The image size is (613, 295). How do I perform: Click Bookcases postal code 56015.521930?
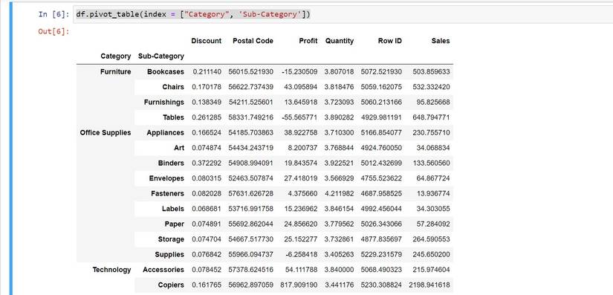[251, 72]
